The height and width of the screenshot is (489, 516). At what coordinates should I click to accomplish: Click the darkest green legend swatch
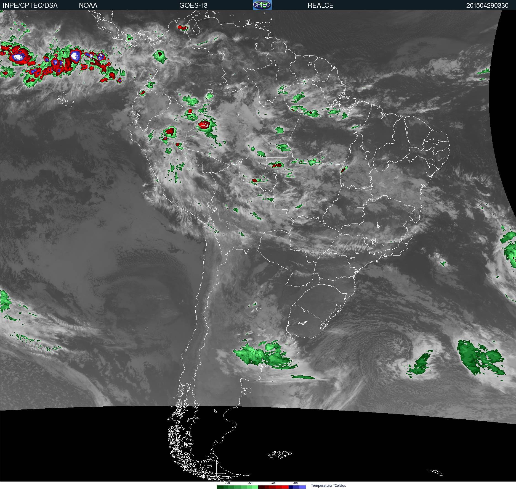(x=220, y=487)
